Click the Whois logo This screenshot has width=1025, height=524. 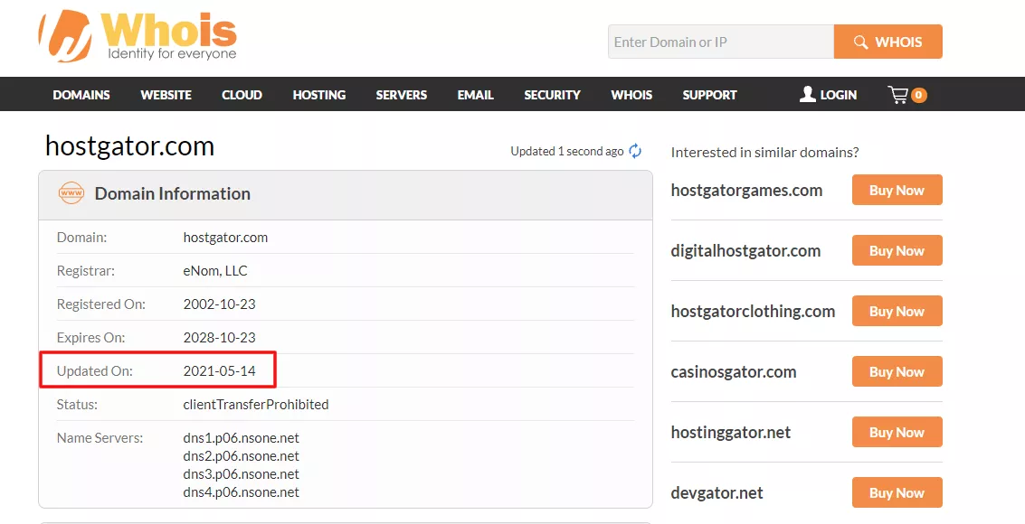(x=138, y=36)
